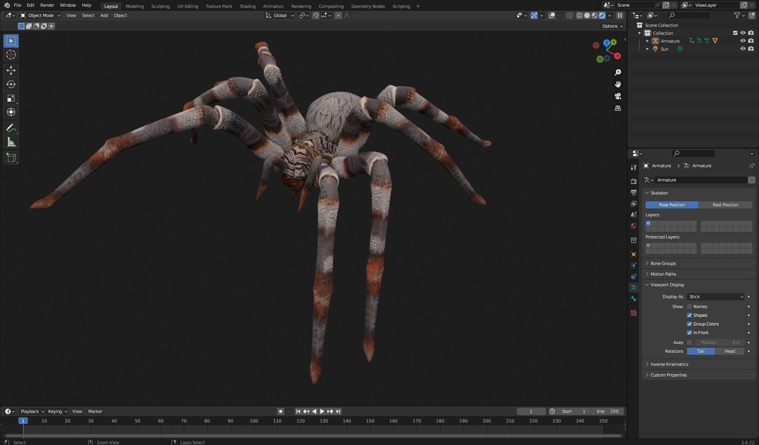Enable the Names checkbox

click(x=689, y=307)
